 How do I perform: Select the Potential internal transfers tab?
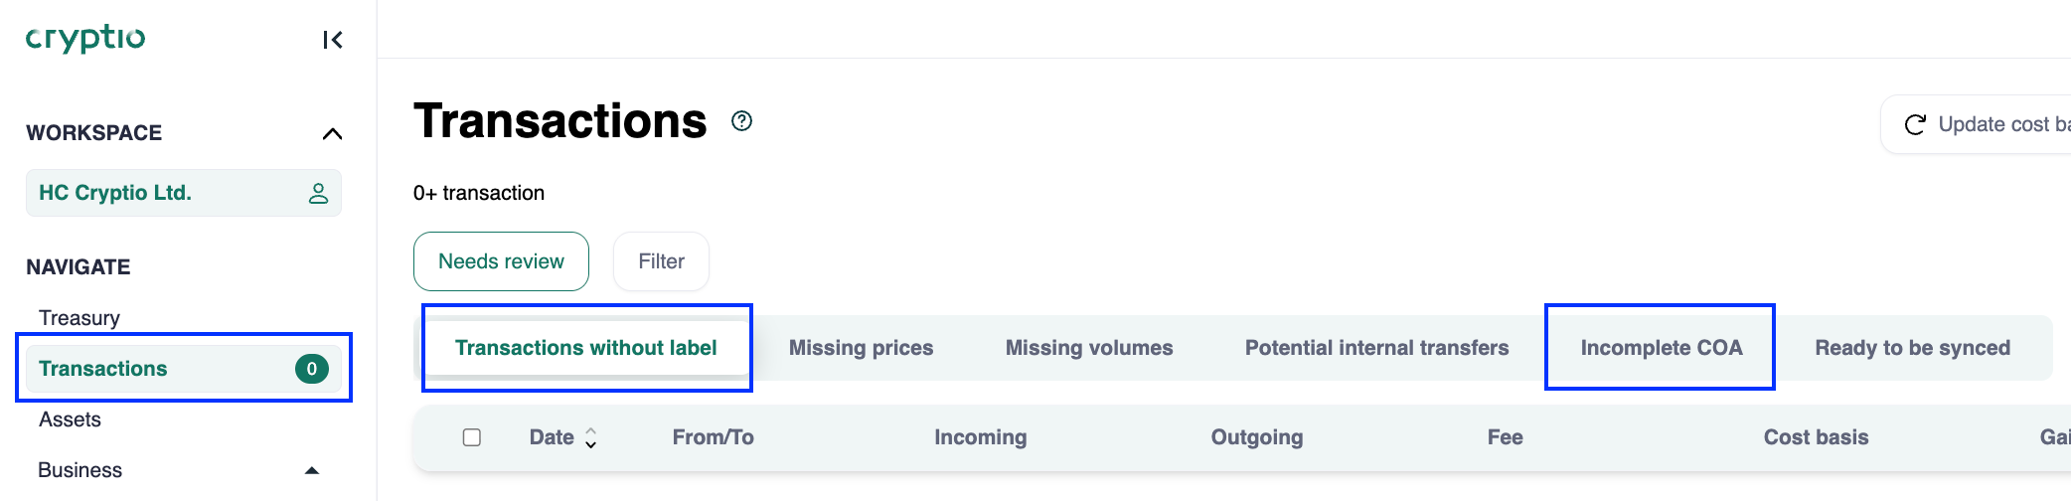(x=1376, y=348)
